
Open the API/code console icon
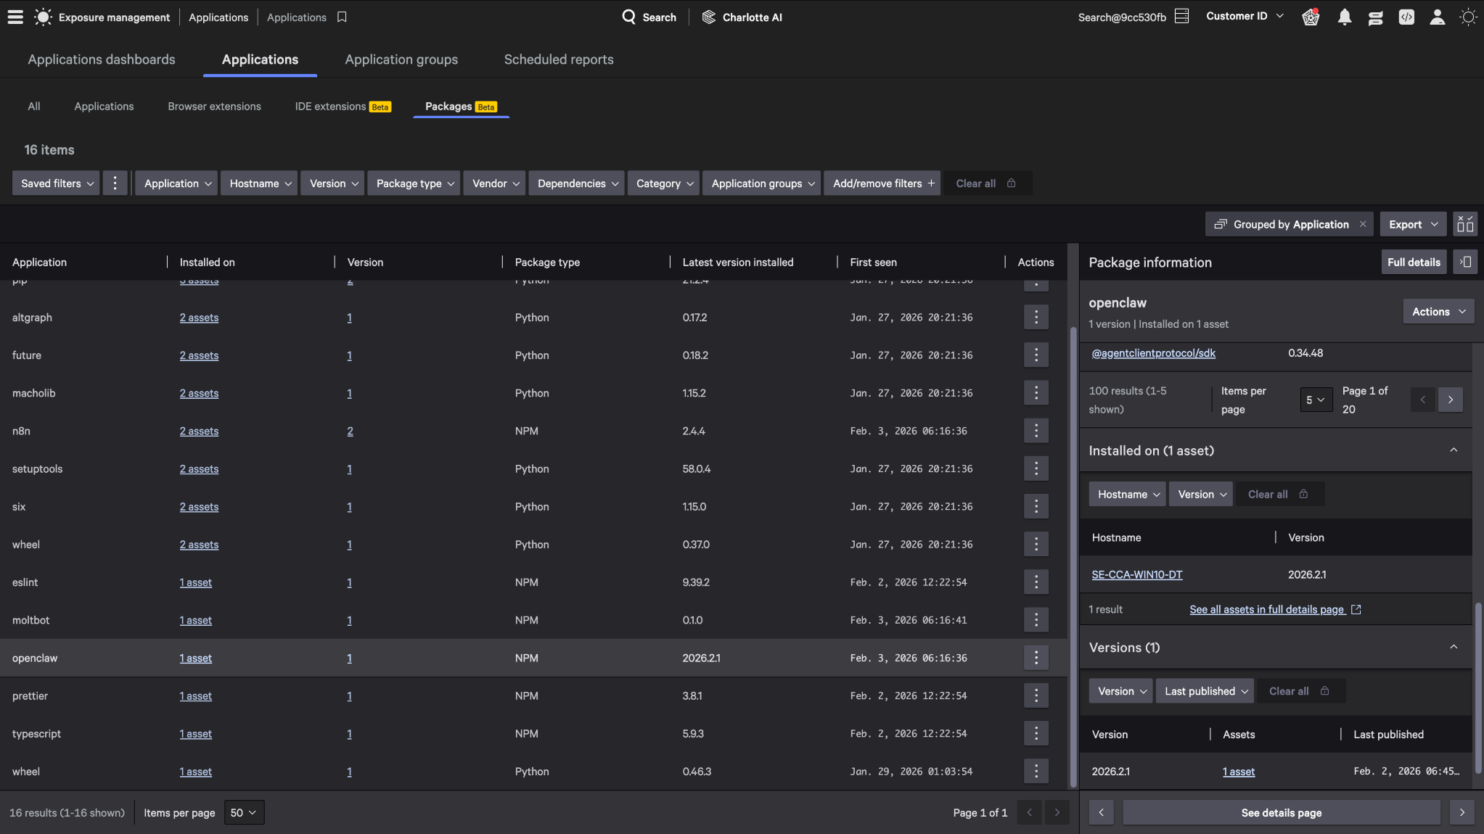point(1406,17)
